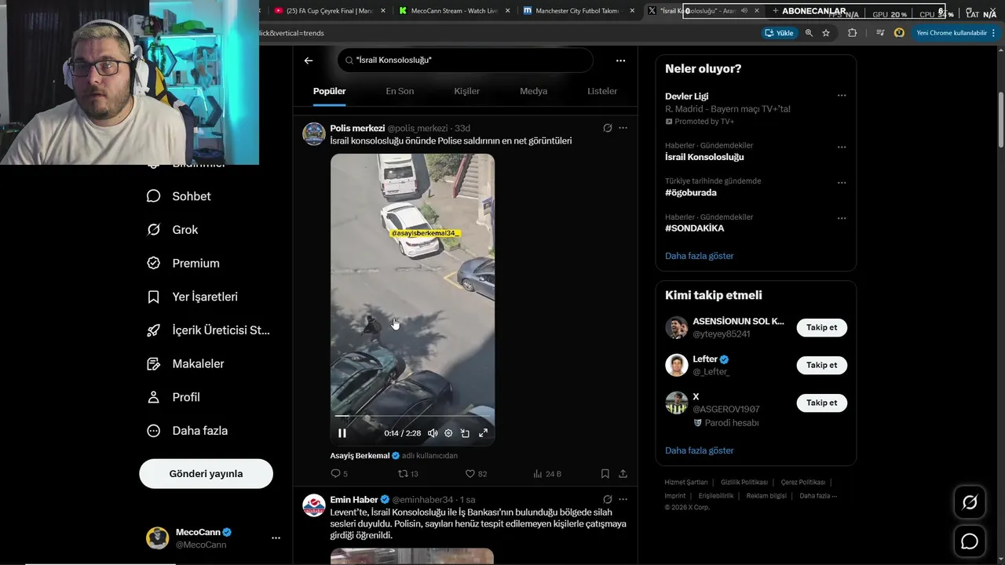Viewport: 1005px width, 565px height.
Task: Switch to Manchester City Futbol Takımı tab
Action: (577, 11)
